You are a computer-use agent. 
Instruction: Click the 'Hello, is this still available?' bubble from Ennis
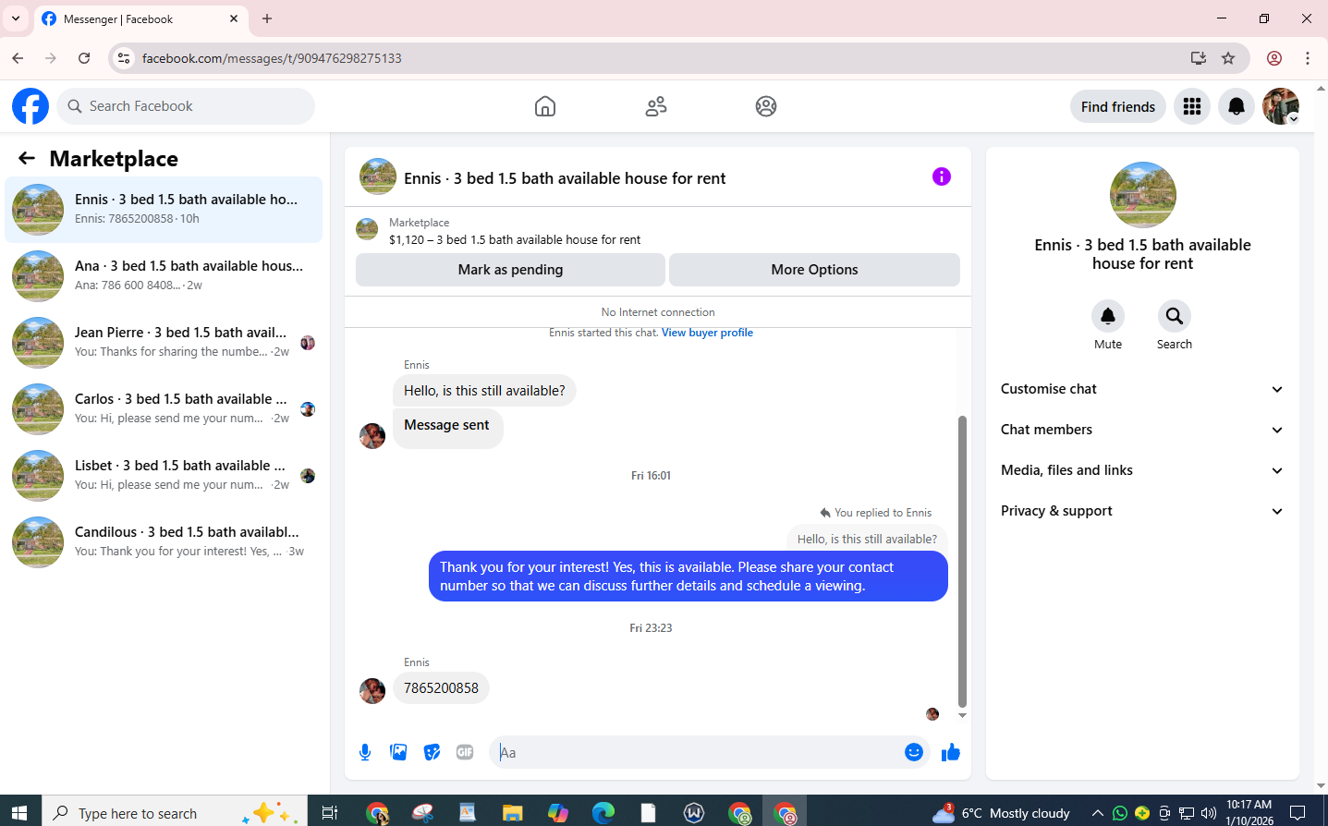click(484, 391)
